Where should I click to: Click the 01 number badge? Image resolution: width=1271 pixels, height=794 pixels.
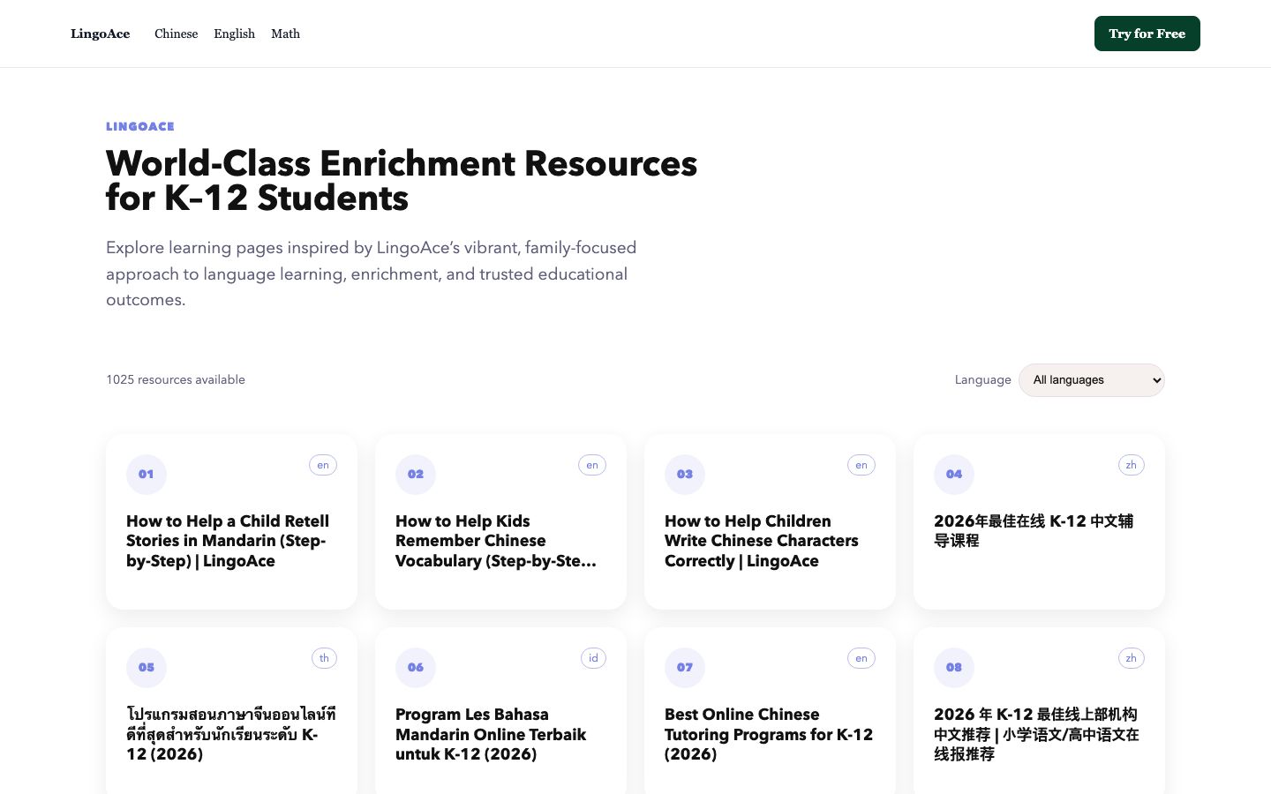click(x=147, y=475)
